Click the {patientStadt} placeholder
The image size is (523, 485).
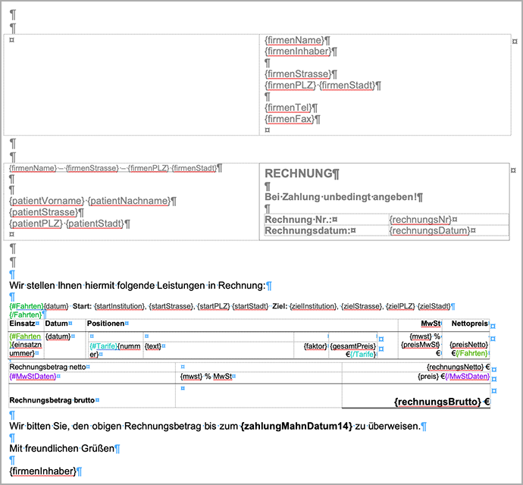pos(95,223)
